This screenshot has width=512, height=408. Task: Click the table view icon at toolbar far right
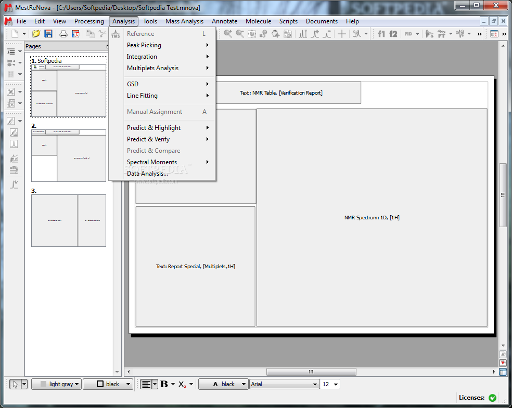click(494, 34)
